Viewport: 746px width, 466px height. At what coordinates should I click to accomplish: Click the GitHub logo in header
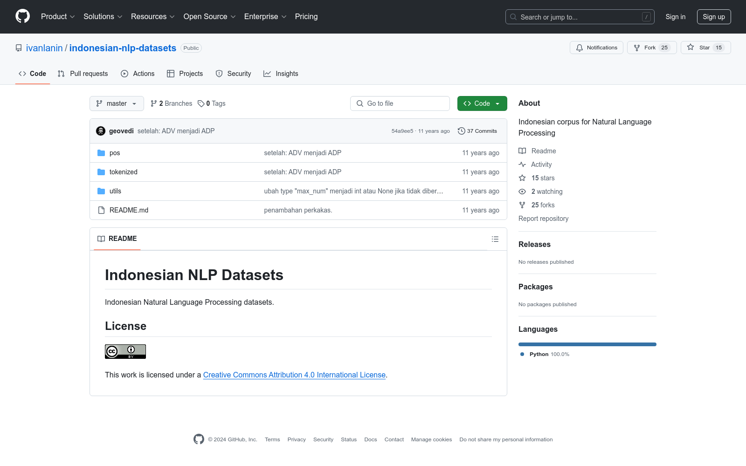(x=22, y=16)
